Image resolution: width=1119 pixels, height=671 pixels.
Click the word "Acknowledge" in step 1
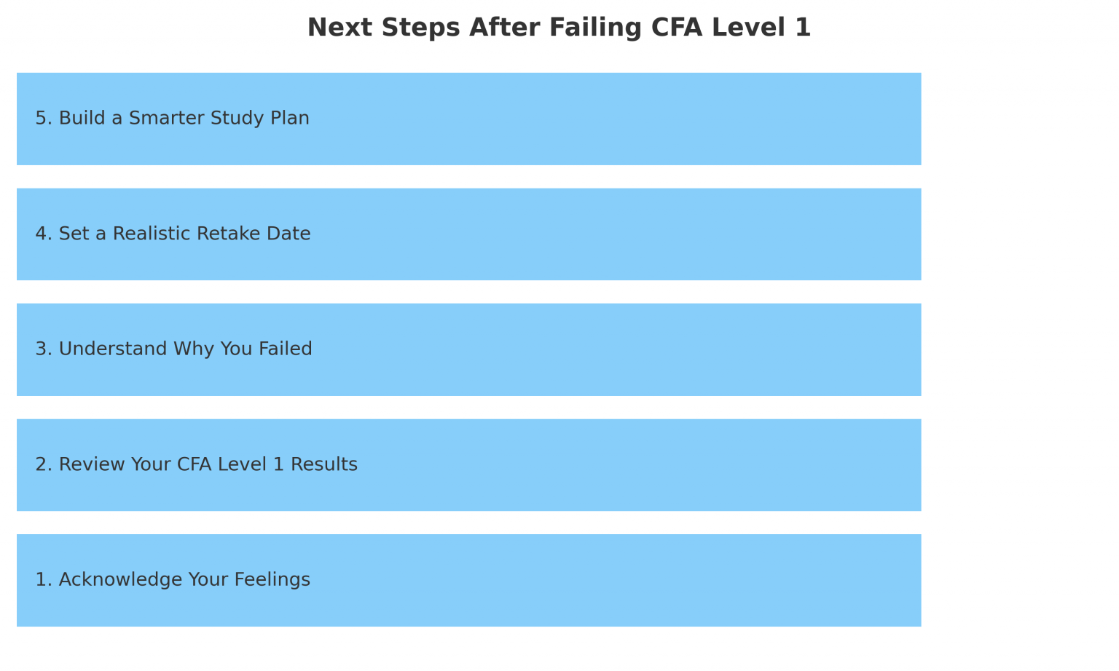click(x=121, y=579)
